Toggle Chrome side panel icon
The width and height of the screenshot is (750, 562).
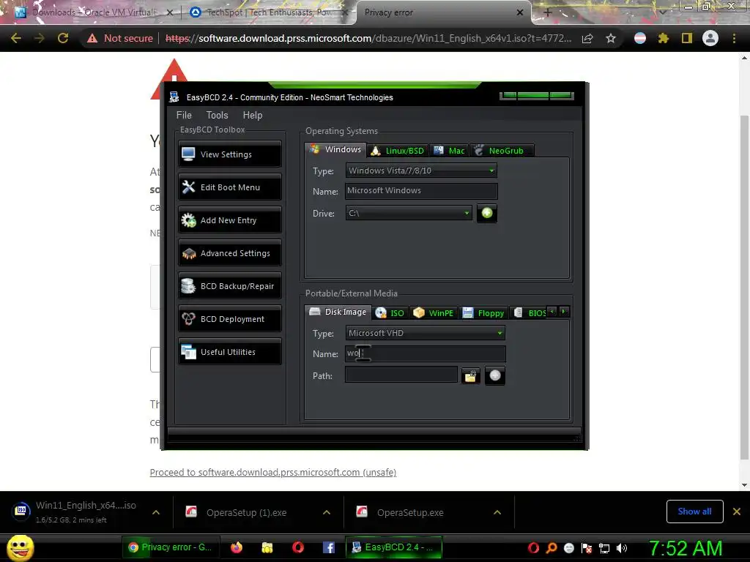click(687, 38)
